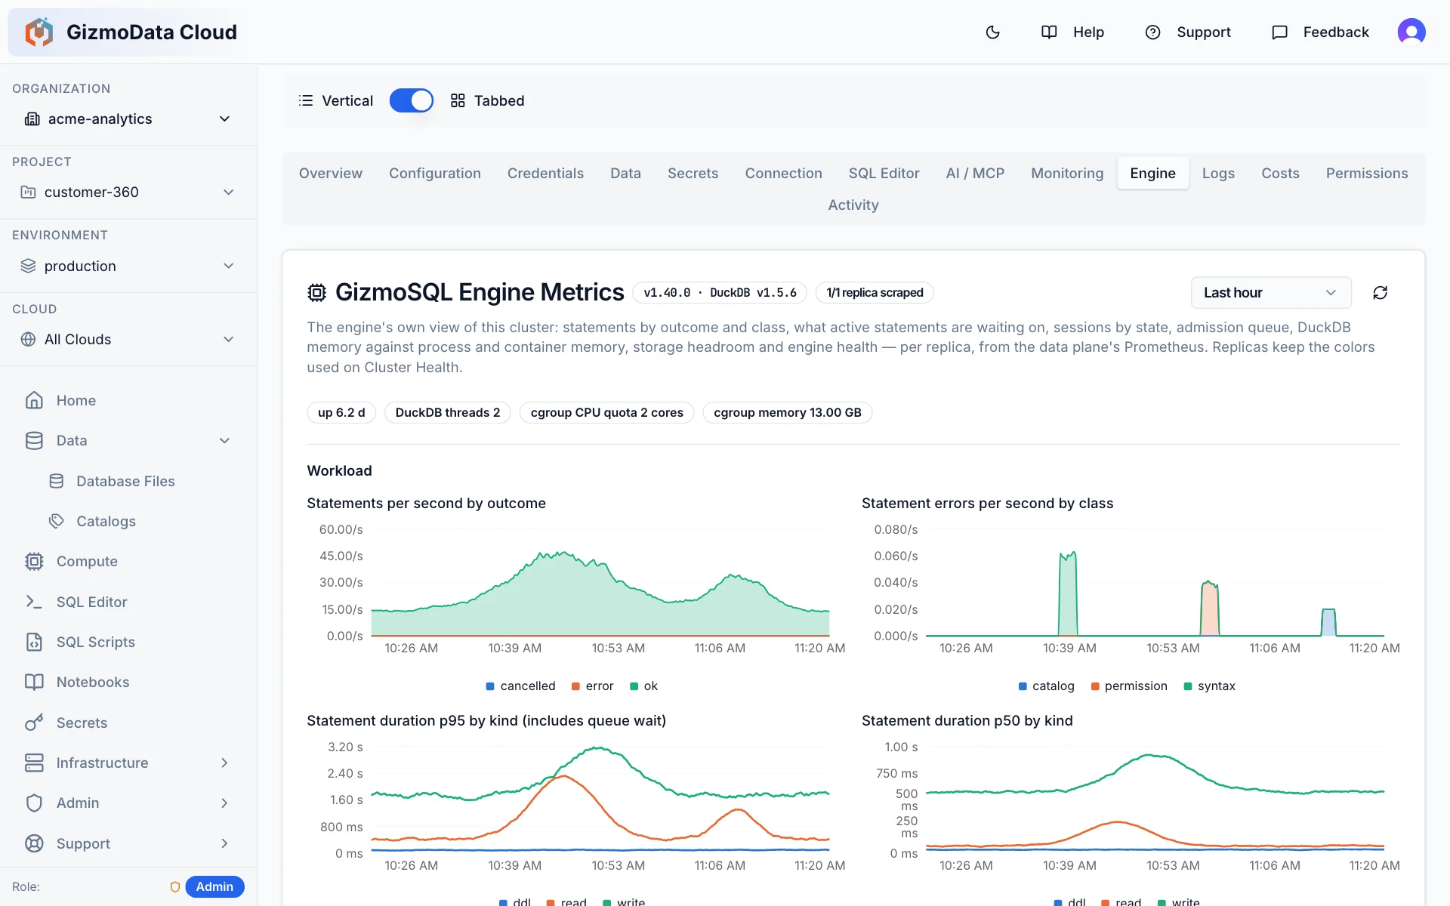The width and height of the screenshot is (1450, 906).
Task: Toggle the ok series in outcome legend
Action: tap(643, 686)
